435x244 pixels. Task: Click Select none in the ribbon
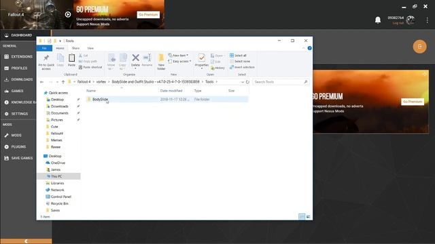point(240,62)
